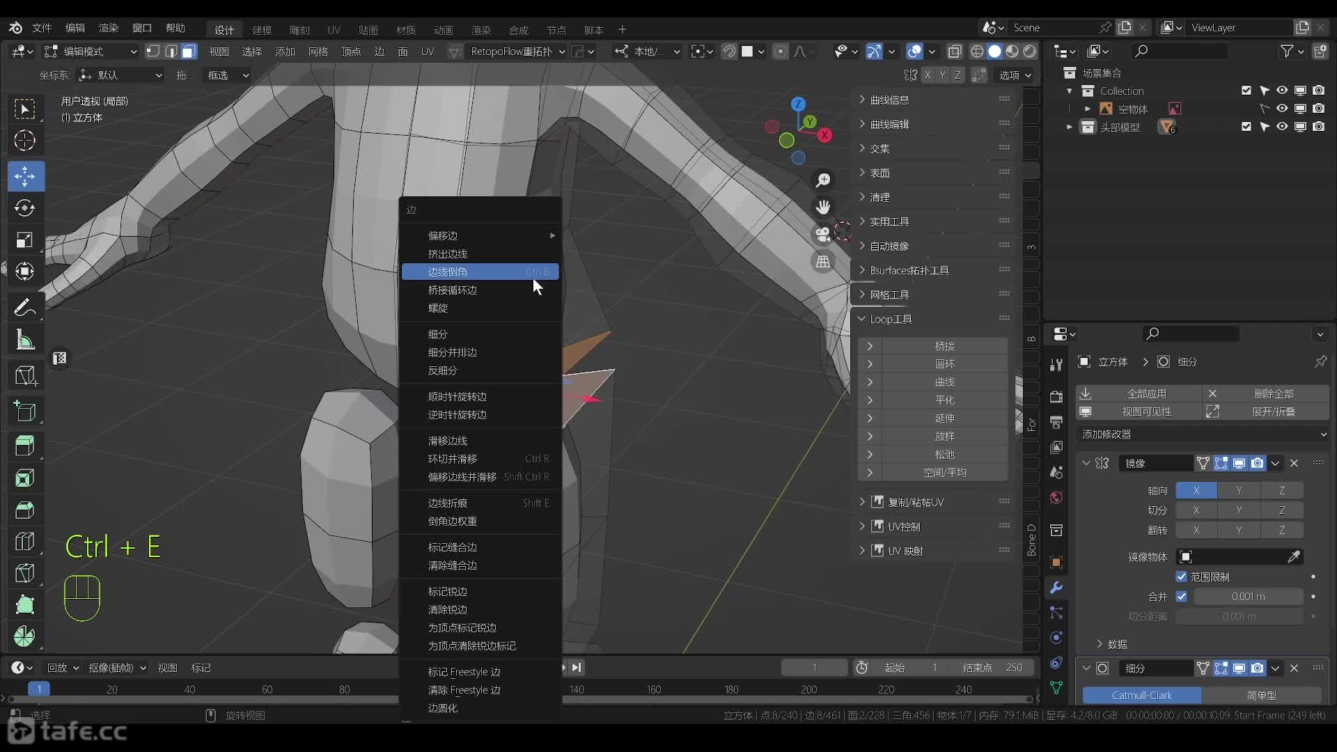Activate the Transform tool
Image resolution: width=1337 pixels, height=752 pixels.
point(25,272)
